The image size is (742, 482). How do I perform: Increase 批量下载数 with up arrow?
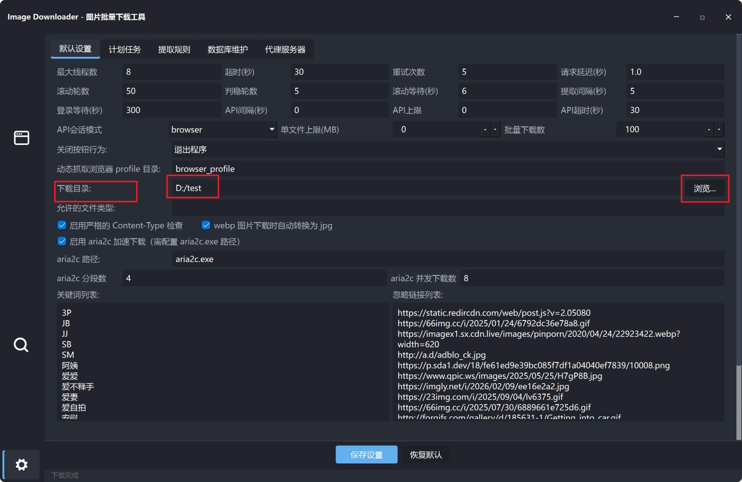tap(709, 130)
